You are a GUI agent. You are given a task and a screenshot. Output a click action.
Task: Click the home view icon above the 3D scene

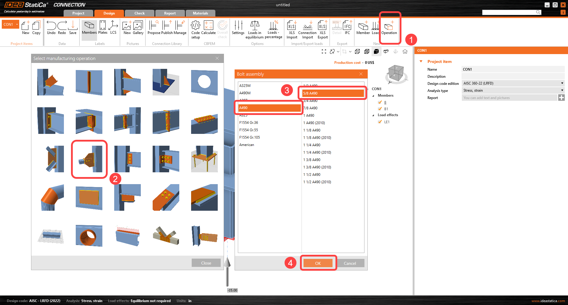[405, 51]
